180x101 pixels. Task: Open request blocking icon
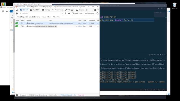click(69, 13)
